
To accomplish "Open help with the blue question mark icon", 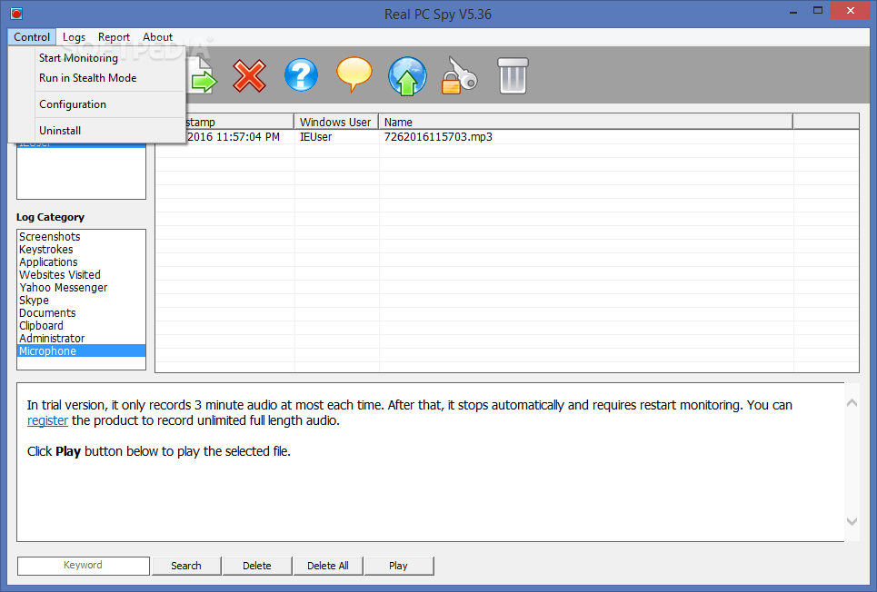I will click(x=301, y=75).
